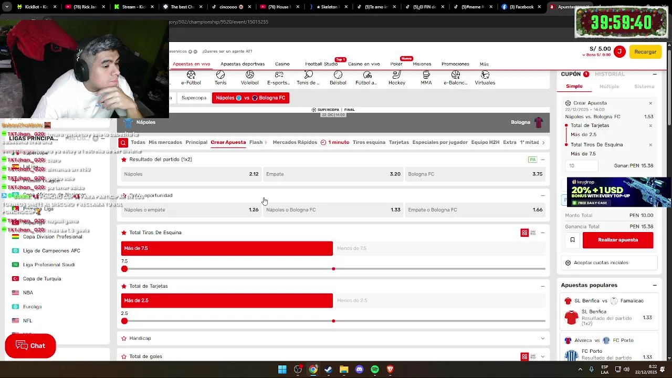Open Windows Start menu
Viewport: 672px width, 378px height.
pos(282,370)
